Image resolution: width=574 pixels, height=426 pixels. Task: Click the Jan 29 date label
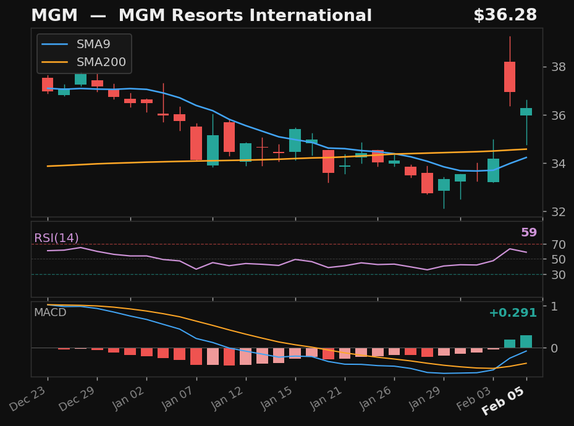(425, 398)
